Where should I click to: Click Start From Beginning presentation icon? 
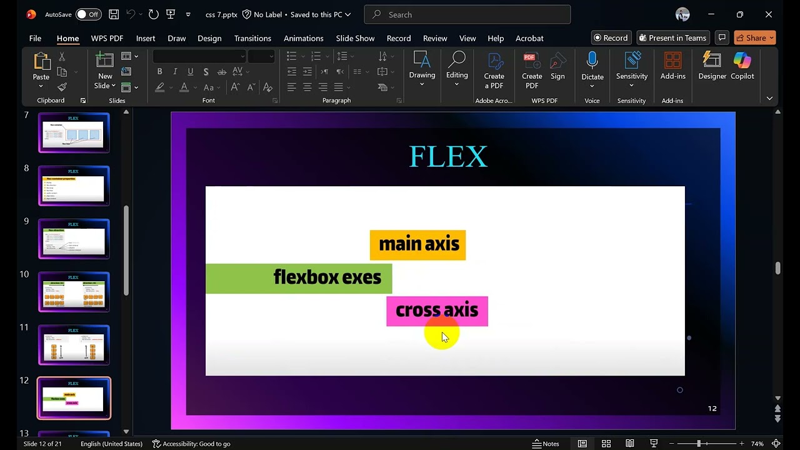coord(171,14)
